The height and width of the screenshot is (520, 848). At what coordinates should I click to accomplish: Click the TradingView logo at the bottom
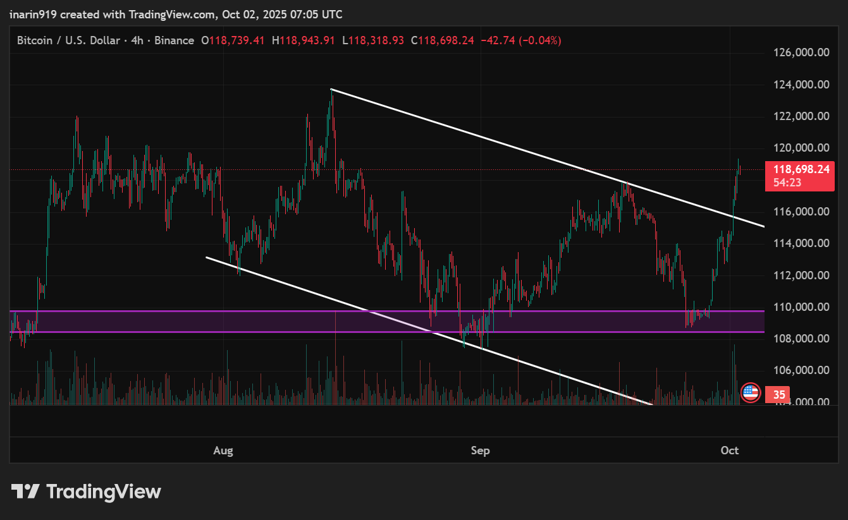tap(86, 492)
